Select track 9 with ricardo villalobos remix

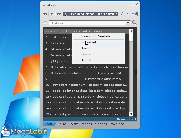coord(87,79)
